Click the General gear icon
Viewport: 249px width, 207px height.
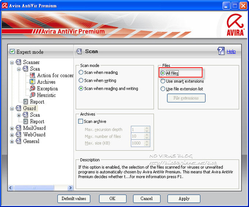18,141
